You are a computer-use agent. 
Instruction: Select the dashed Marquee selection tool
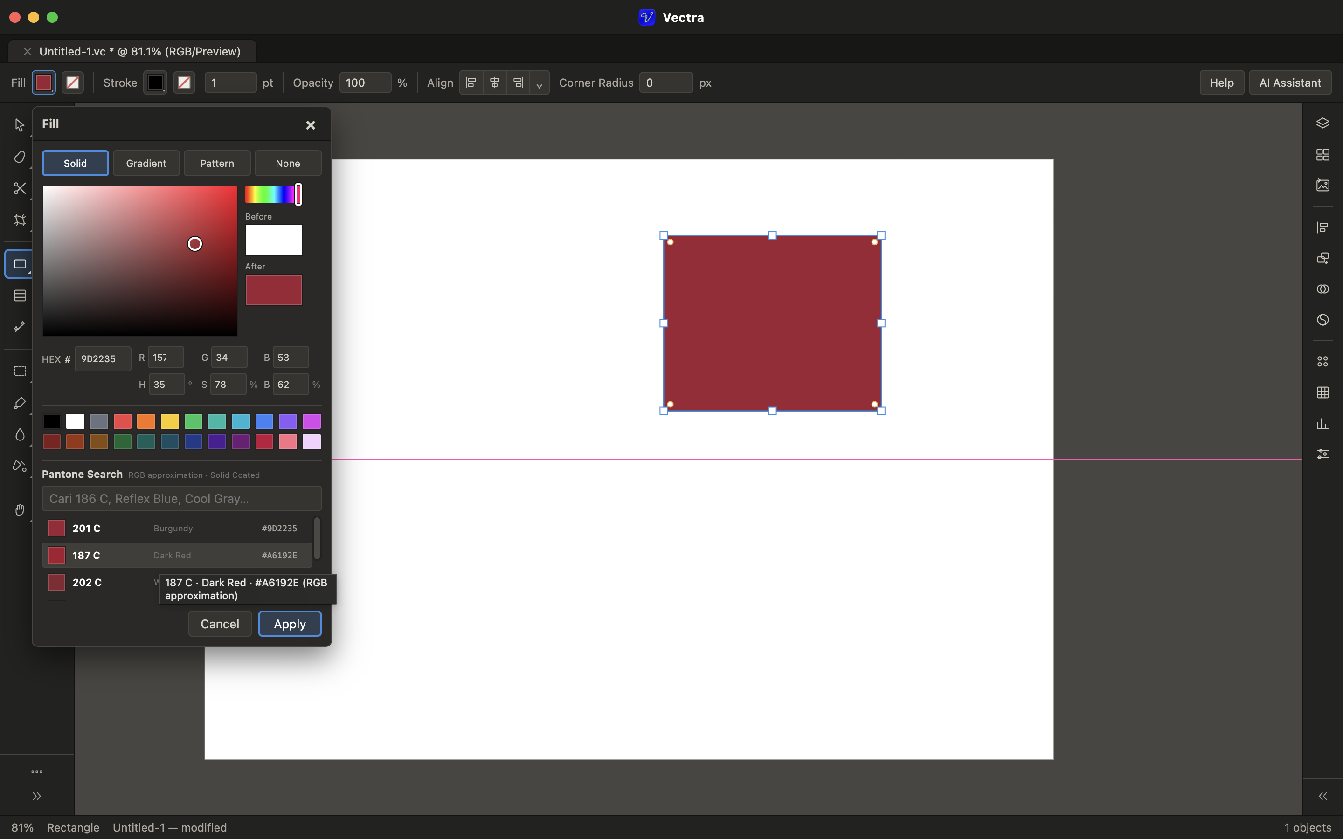[x=20, y=371]
